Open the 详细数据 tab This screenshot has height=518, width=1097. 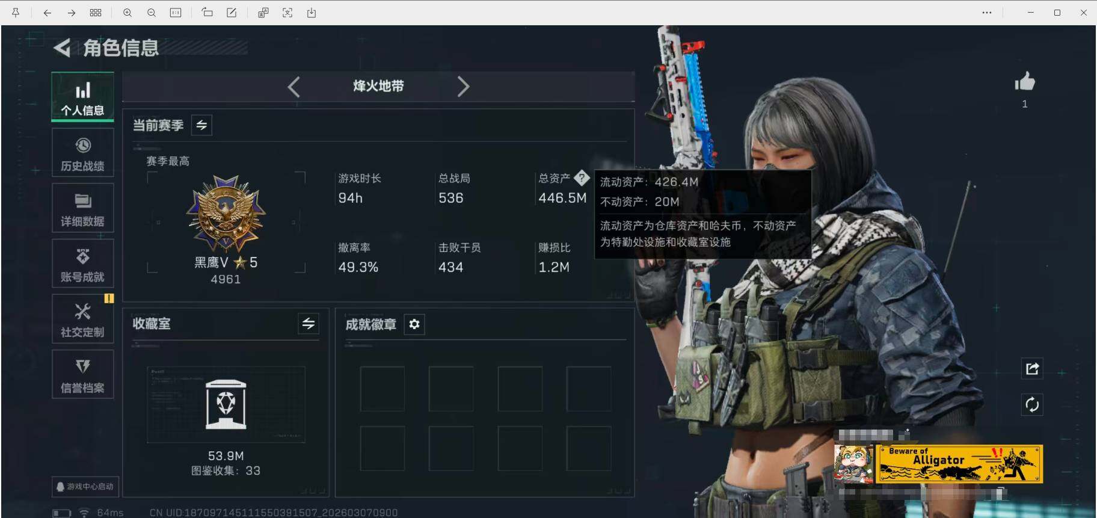coord(82,208)
